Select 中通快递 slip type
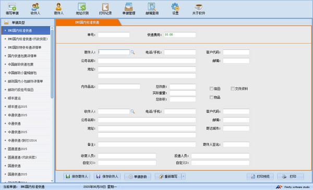The width and height of the screenshot is (313, 190). tap(26, 123)
